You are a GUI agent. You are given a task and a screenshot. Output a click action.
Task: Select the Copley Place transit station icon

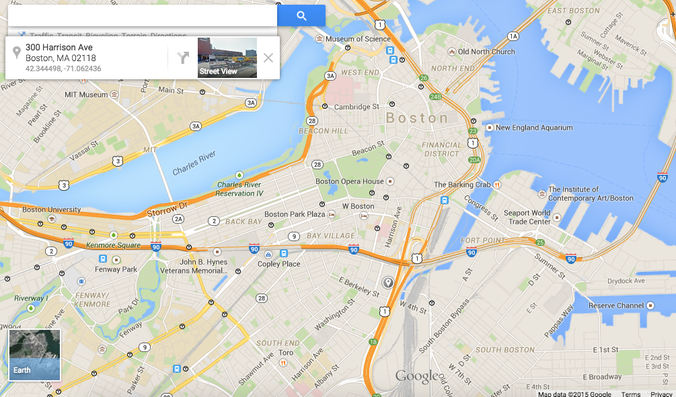pos(268,255)
